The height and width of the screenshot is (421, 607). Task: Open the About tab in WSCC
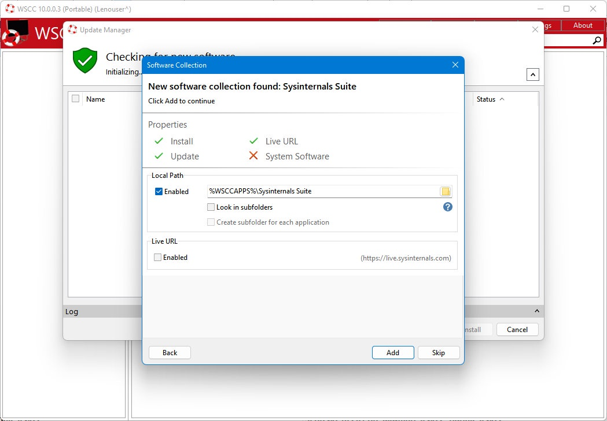[583, 25]
